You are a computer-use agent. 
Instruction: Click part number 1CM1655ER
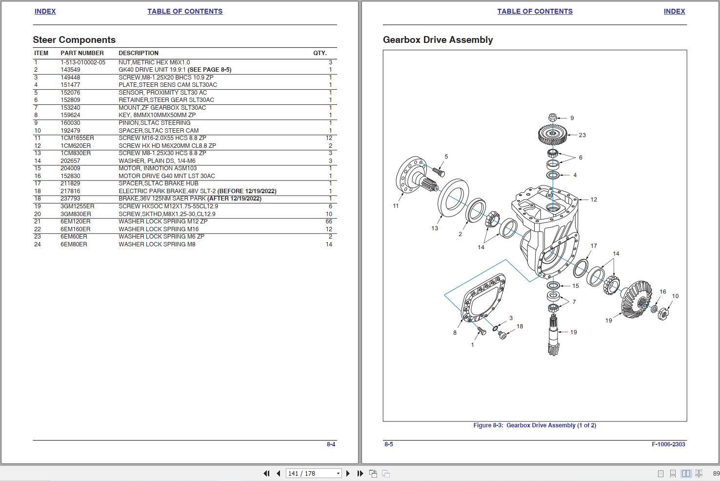click(77, 138)
